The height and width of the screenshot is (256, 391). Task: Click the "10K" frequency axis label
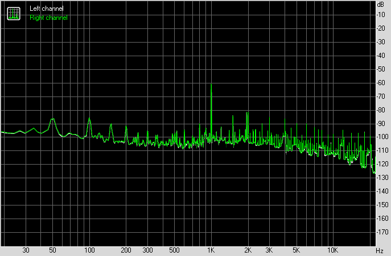[332, 250]
